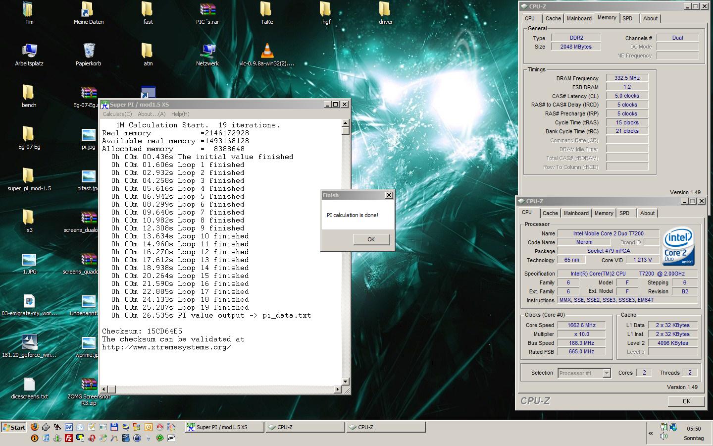Viewport: 713px width, 446px height.
Task: Click the safely remove hardware tray icon
Action: click(664, 428)
